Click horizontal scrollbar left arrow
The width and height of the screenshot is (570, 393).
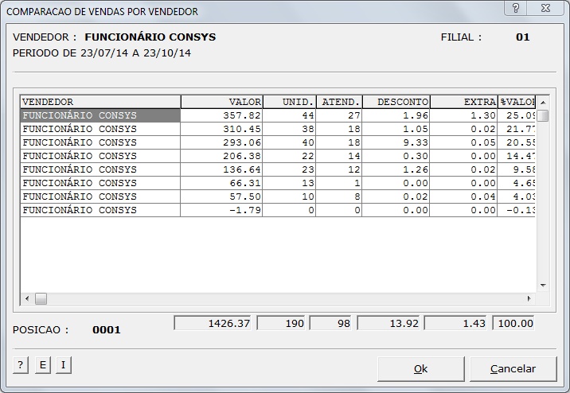pos(27,298)
